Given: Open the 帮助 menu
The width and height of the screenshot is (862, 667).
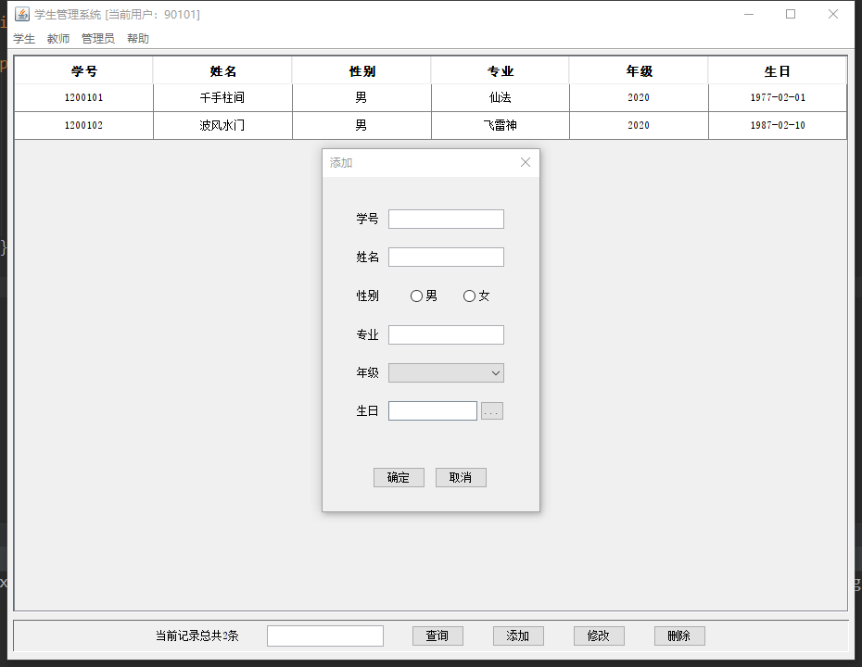Looking at the screenshot, I should tap(138, 39).
